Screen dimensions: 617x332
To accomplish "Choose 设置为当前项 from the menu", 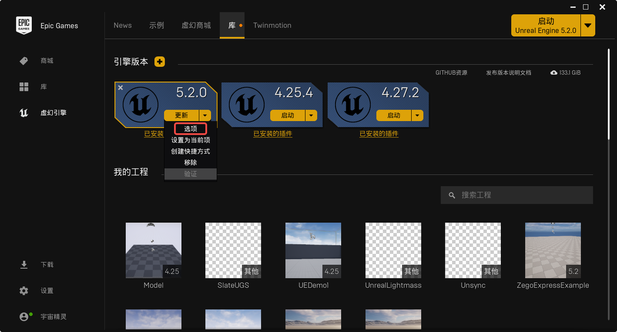I will coord(190,140).
